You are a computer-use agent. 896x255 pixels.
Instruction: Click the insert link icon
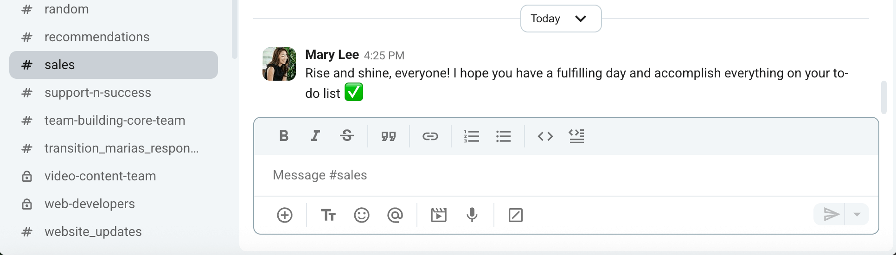(x=430, y=136)
